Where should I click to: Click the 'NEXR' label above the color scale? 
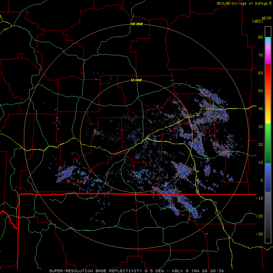(x=267, y=18)
